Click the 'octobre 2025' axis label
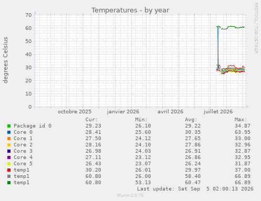The width and height of the screenshot is (261, 201). click(x=75, y=112)
